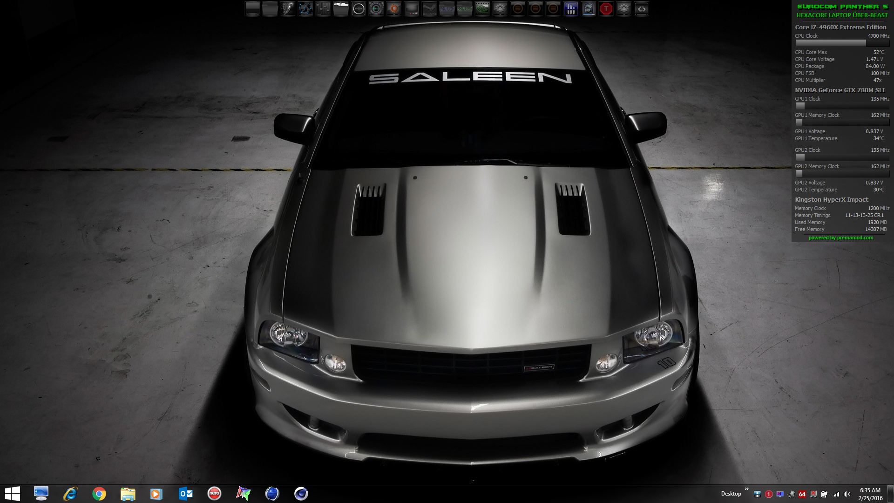Screen dimensions: 894x503
Task: Click the CPU Package 84.00 W reading
Action: (x=840, y=66)
